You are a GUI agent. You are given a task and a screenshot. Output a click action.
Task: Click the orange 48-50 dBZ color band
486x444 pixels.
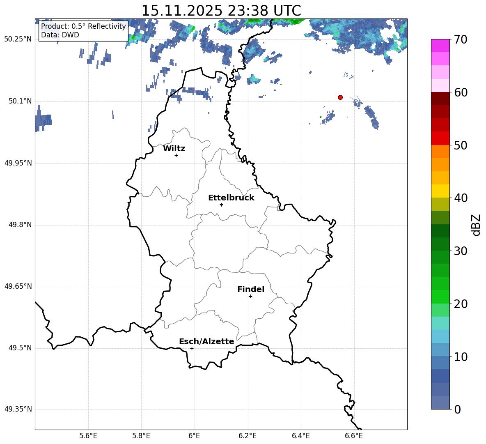pos(440,151)
